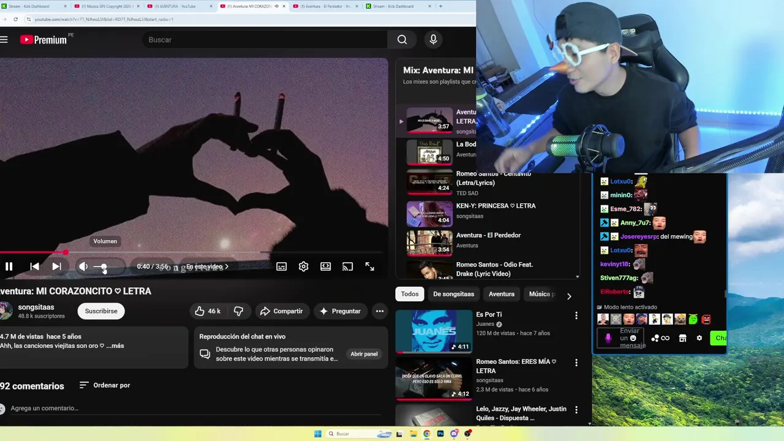
Task: Like the video with 46 k likes
Action: pos(207,311)
